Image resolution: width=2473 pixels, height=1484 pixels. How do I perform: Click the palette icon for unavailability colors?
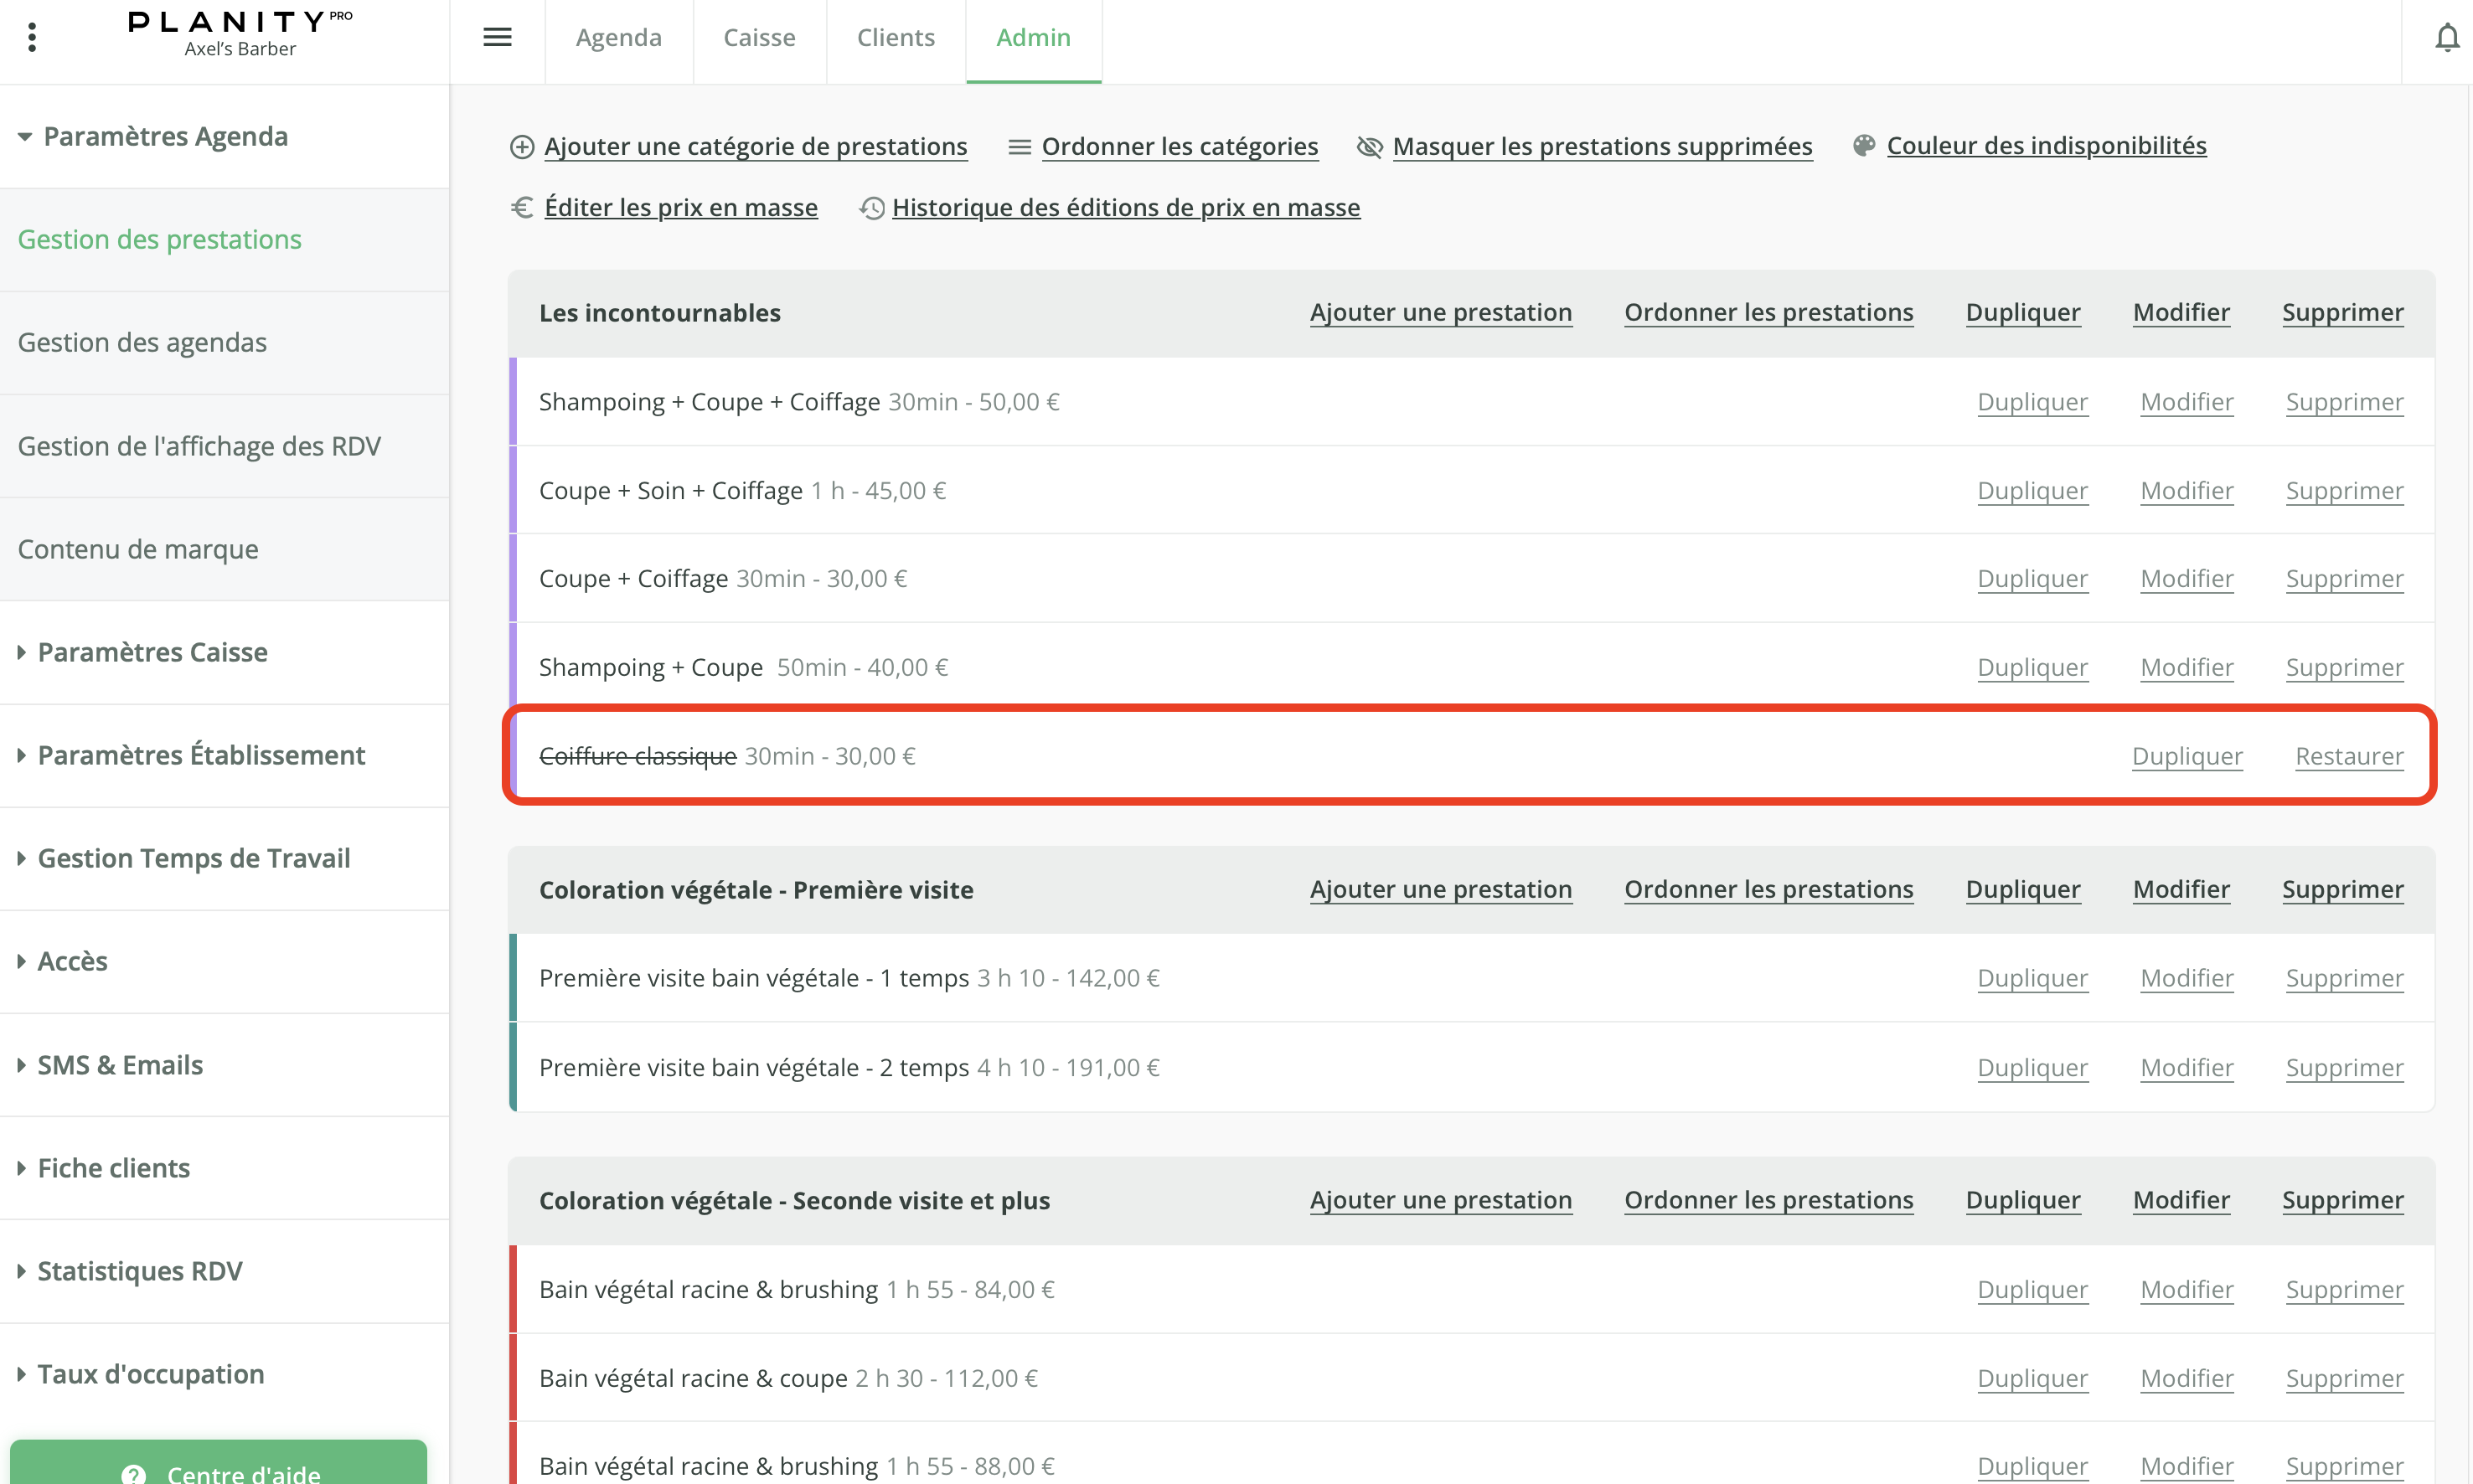pos(1863,146)
